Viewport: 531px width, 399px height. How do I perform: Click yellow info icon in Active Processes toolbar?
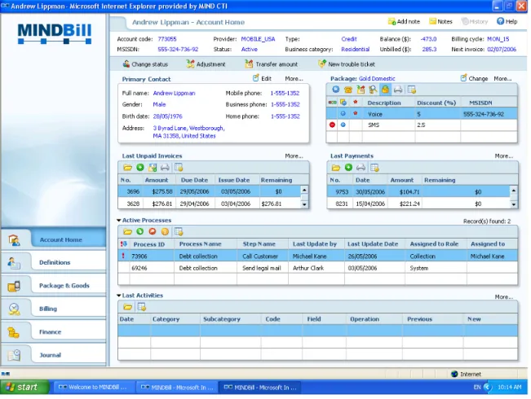[x=165, y=231]
